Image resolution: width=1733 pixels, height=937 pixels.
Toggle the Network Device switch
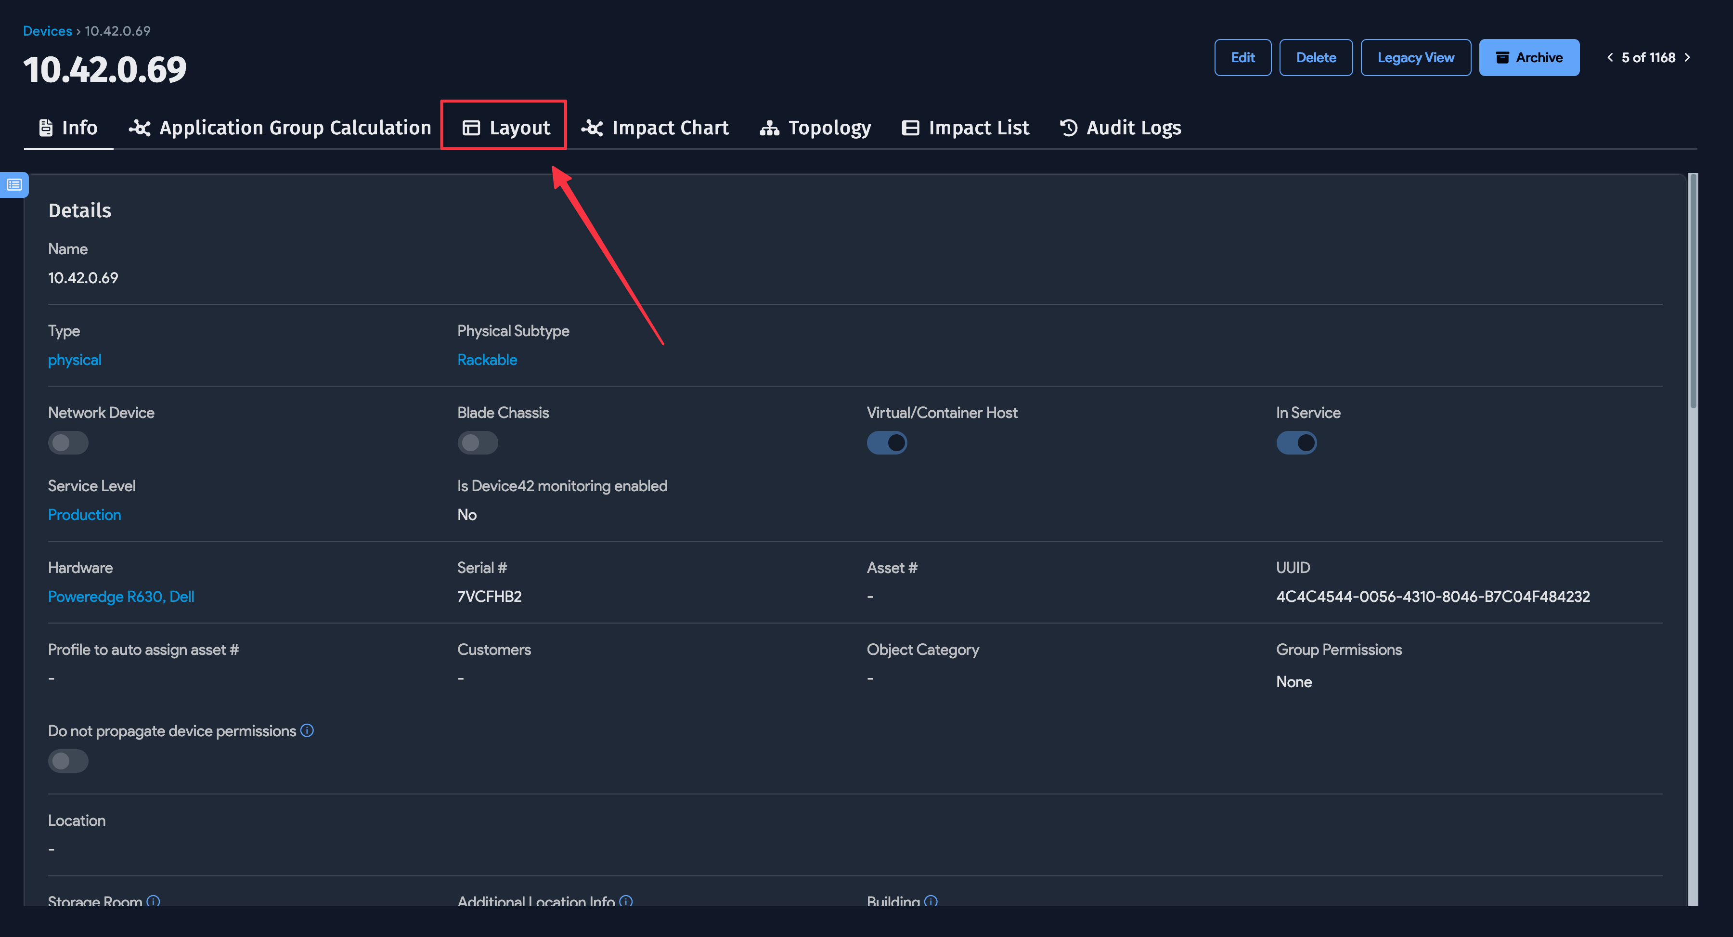(x=68, y=443)
